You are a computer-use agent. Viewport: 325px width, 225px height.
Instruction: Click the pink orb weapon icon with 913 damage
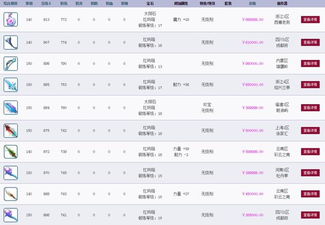pyautogui.click(x=11, y=20)
